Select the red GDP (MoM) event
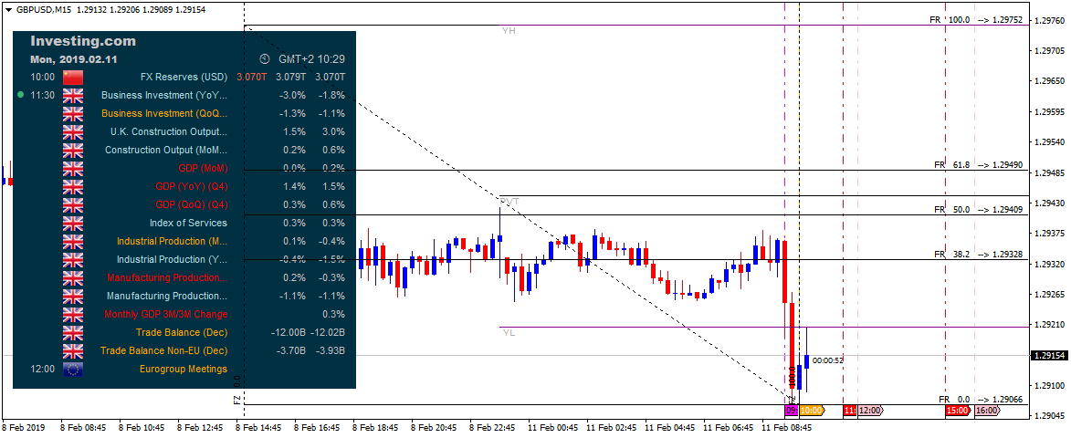The height and width of the screenshot is (438, 1071). [201, 168]
